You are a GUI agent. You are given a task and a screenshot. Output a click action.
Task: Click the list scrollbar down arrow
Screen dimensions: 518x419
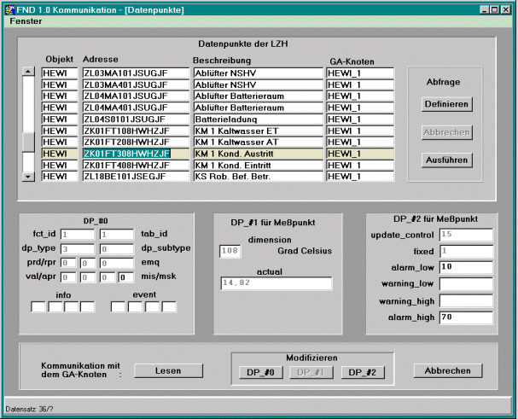pyautogui.click(x=28, y=177)
